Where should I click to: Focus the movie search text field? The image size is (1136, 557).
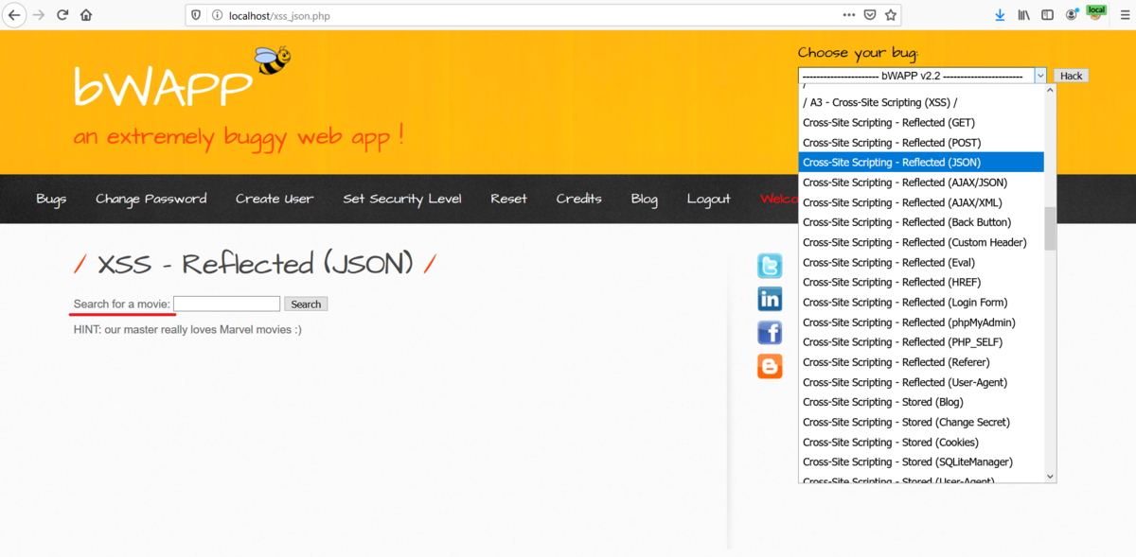pos(227,304)
